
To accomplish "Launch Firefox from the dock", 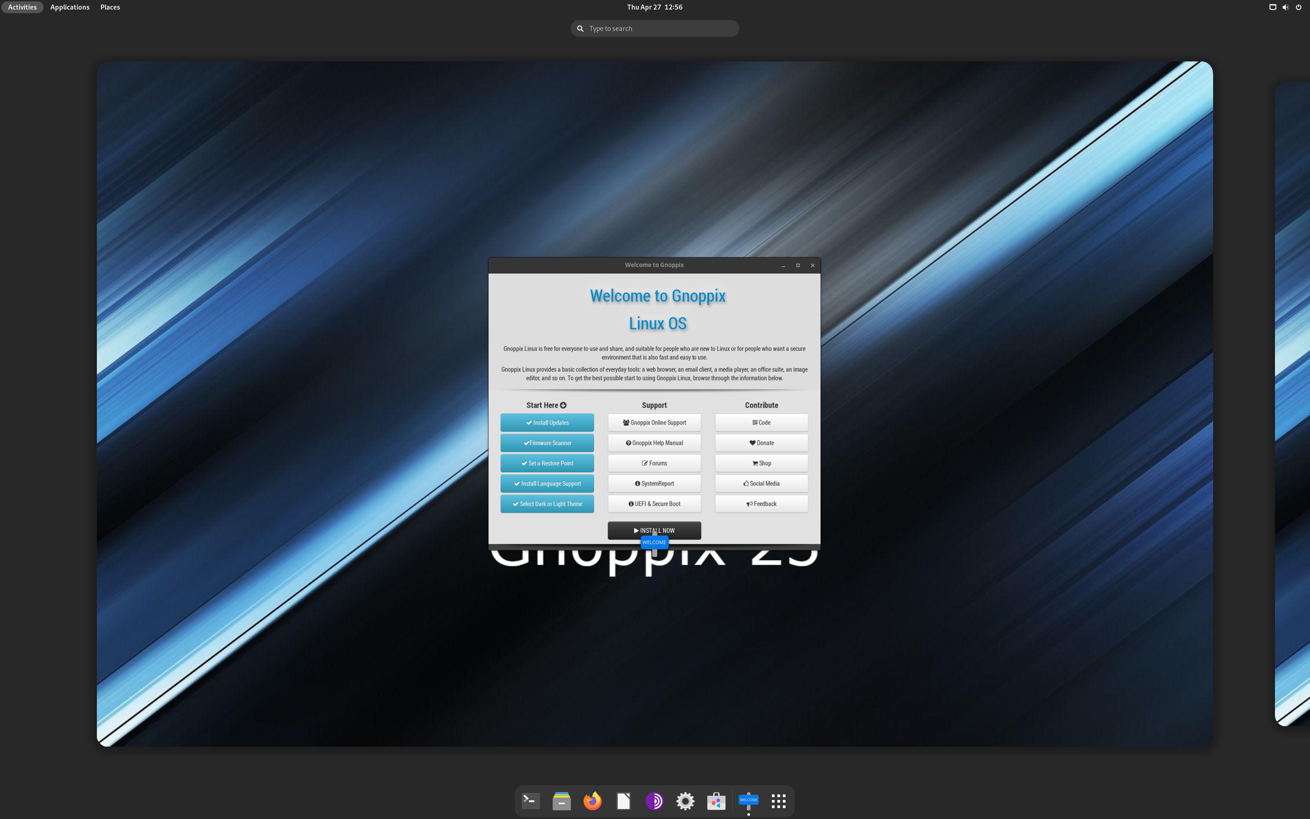I will (x=592, y=801).
